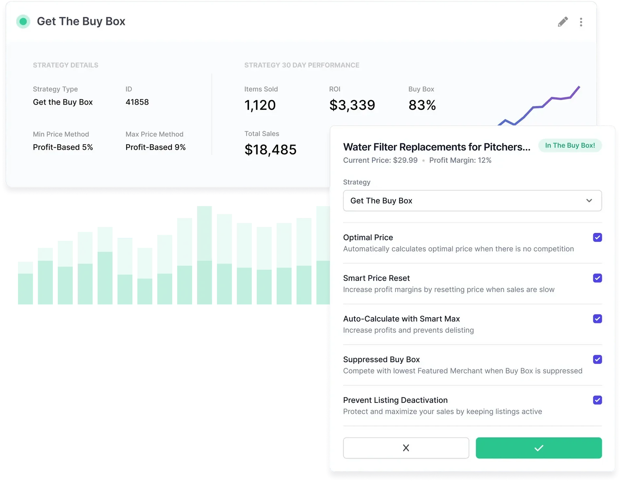Click the Max Price Method label
This screenshot has height=482, width=621.
pos(154,134)
